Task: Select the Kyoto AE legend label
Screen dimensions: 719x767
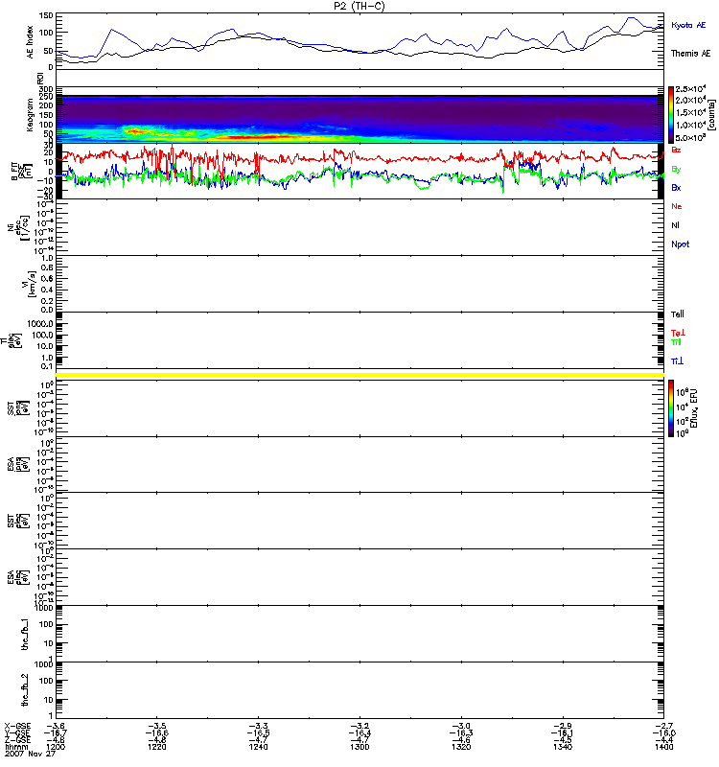Action: (688, 25)
